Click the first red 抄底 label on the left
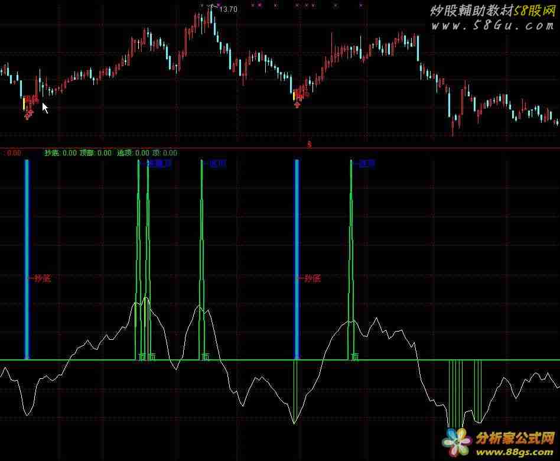 coord(40,278)
